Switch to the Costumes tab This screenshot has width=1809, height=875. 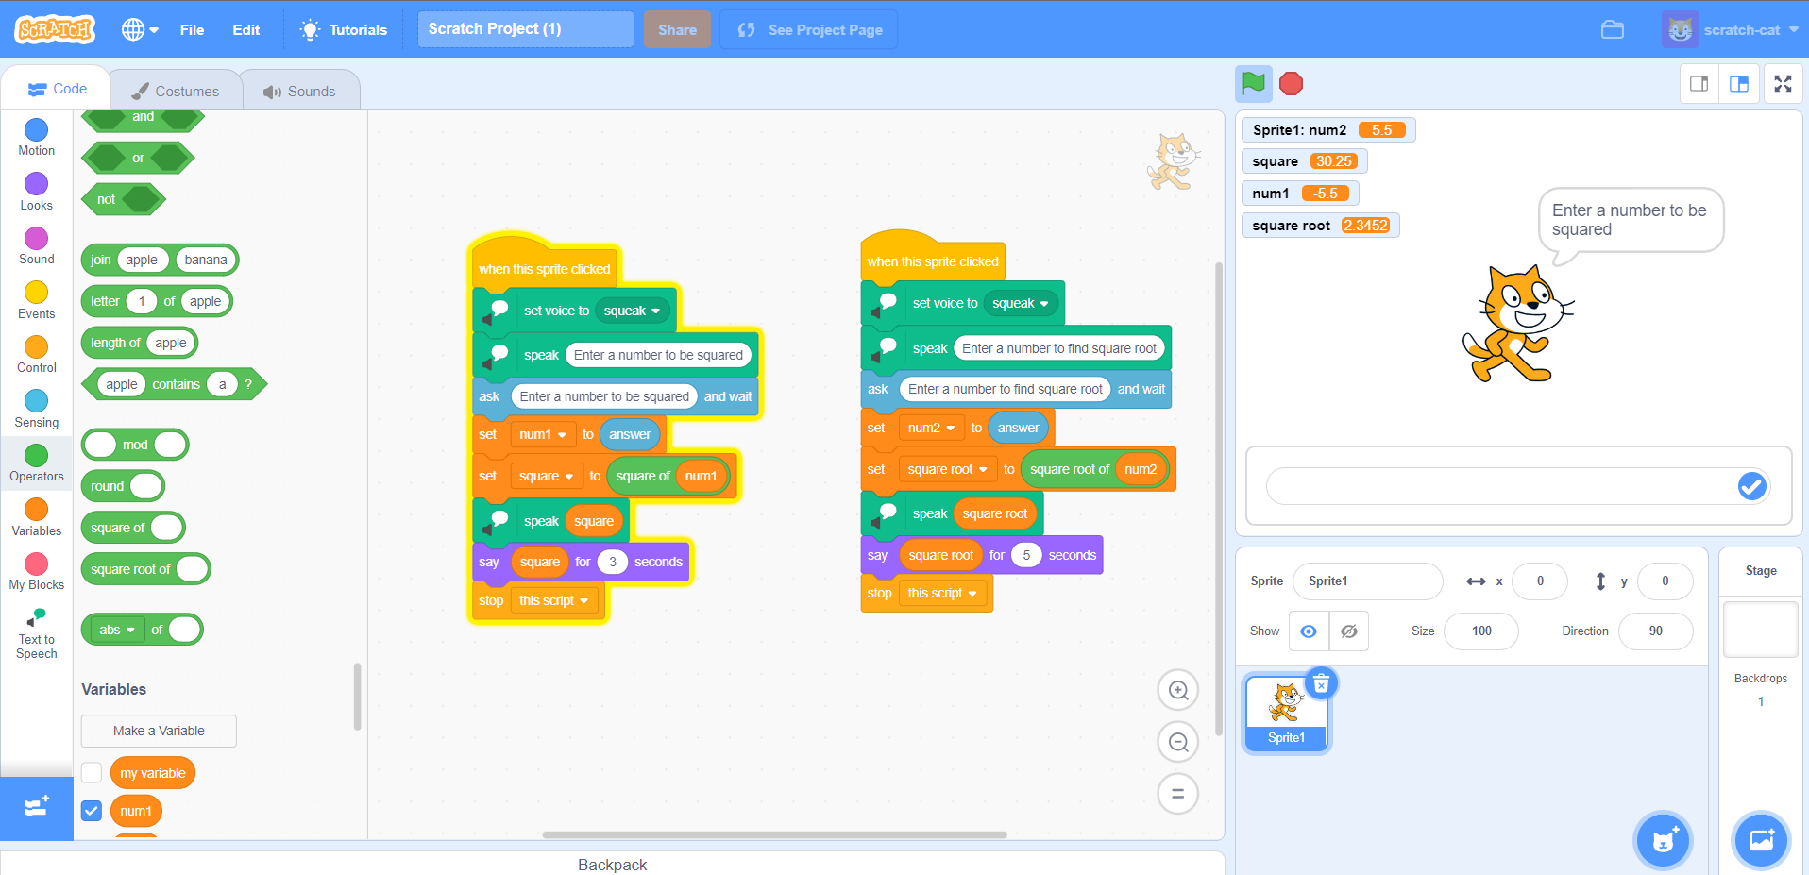coord(176,90)
